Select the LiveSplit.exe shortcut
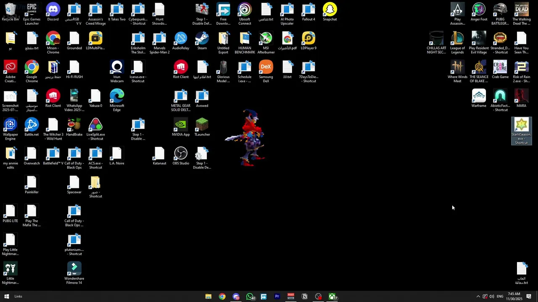538x302 pixels. tap(95, 130)
